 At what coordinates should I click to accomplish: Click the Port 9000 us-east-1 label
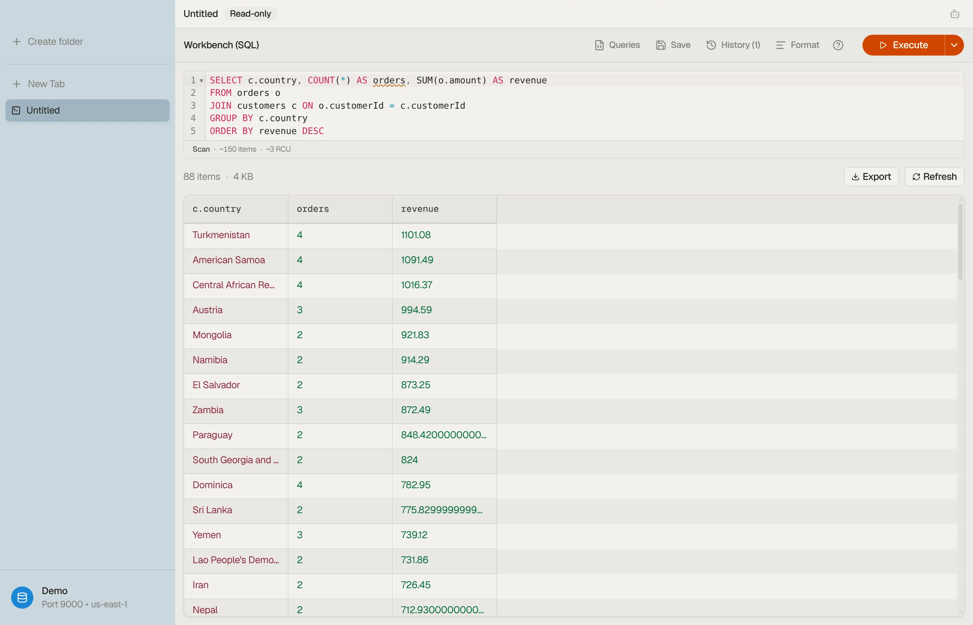[x=84, y=604]
